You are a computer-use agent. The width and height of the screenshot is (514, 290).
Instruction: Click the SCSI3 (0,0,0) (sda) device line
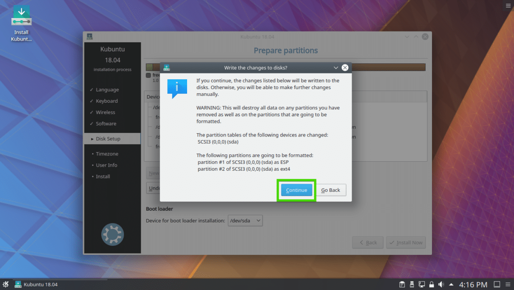tap(218, 142)
